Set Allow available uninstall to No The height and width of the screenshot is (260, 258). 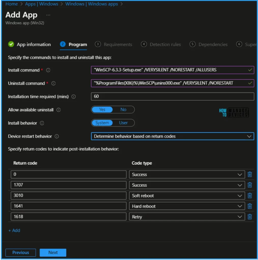123,110
